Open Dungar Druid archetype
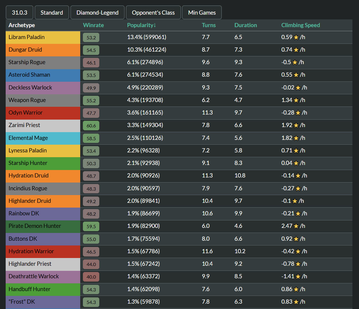Viewport: 359px width, 309px height. pyautogui.click(x=43, y=50)
